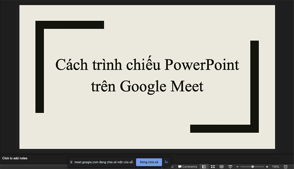The width and height of the screenshot is (294, 169).
Task: Click Fit slide to window icon
Action: tap(286, 166)
